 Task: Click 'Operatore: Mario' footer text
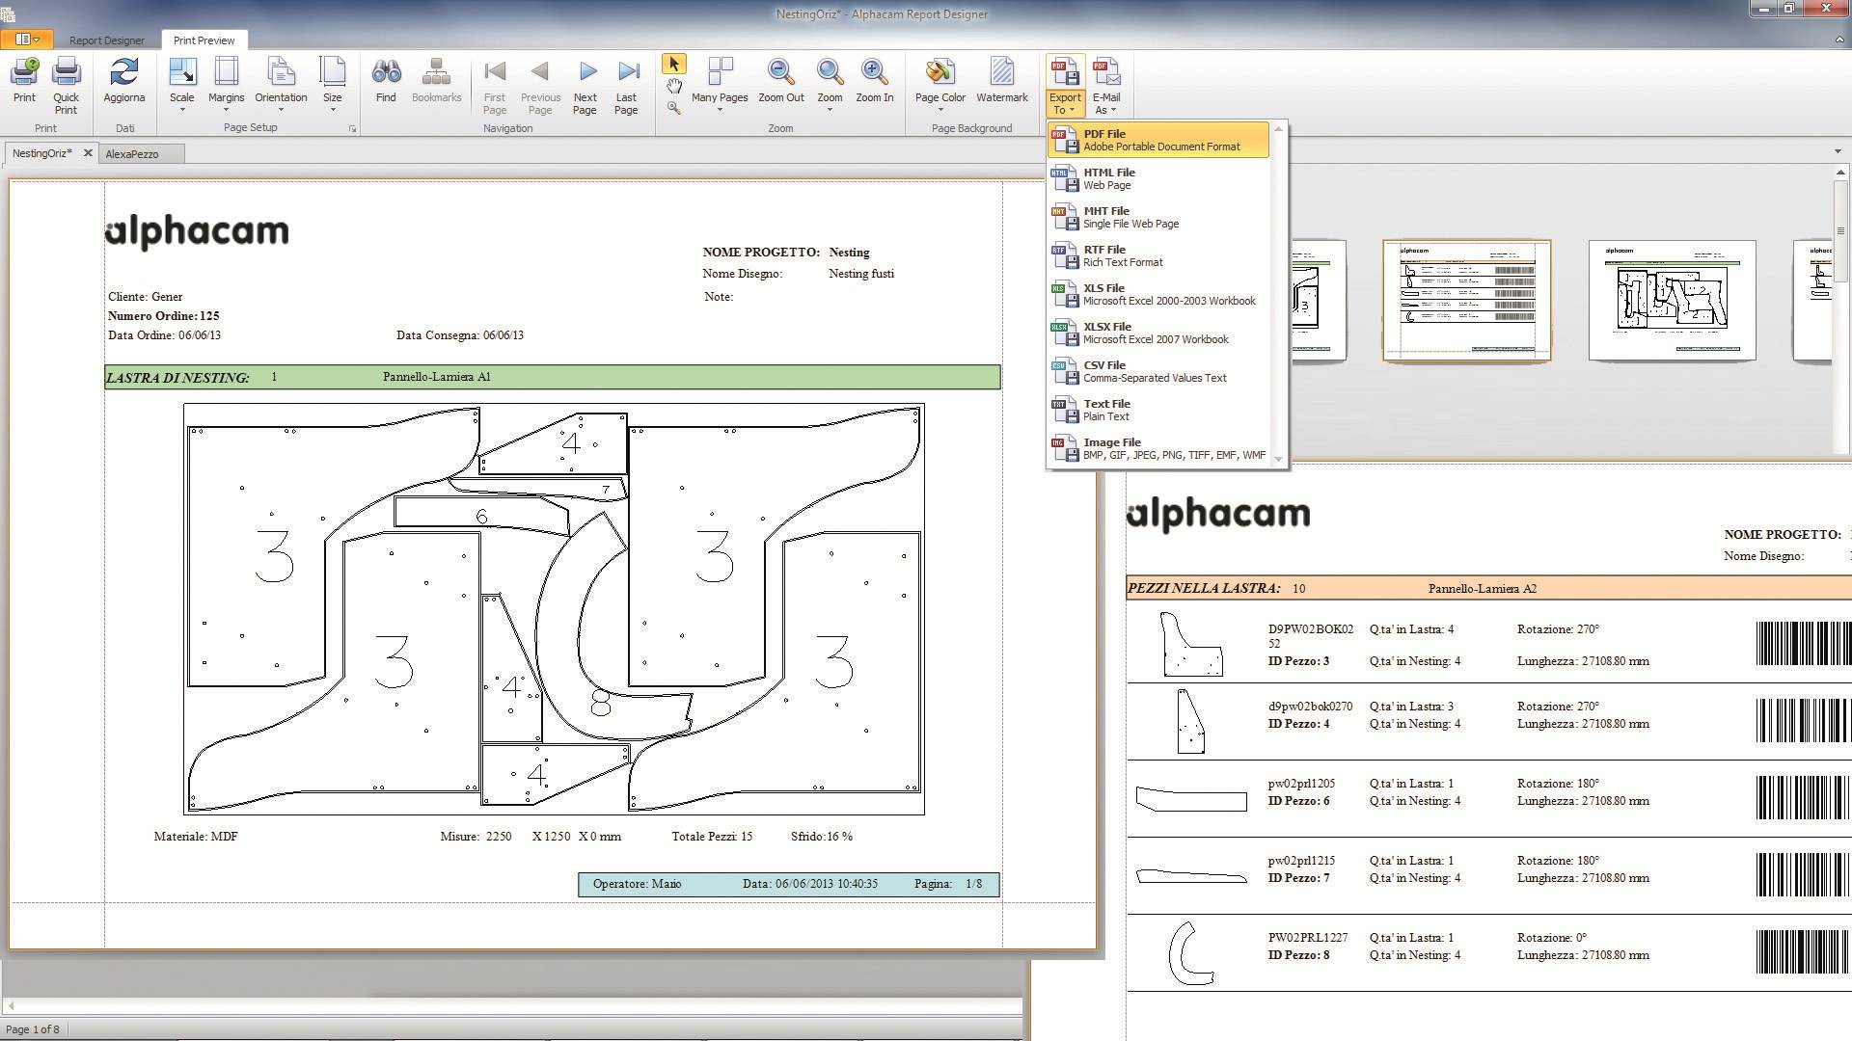point(637,884)
